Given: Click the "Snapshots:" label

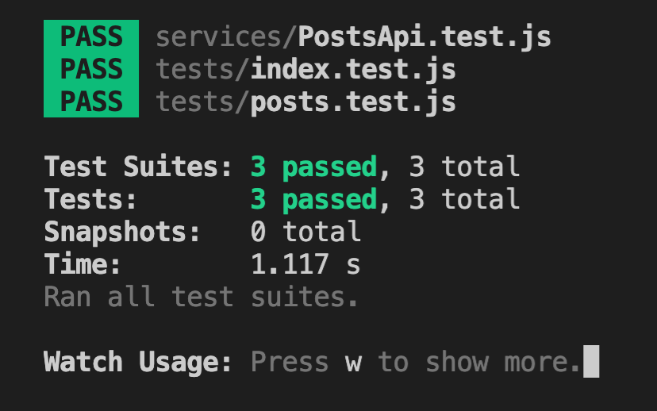Looking at the screenshot, I should (122, 232).
